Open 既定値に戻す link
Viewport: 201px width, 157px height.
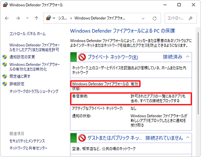(20, 76)
